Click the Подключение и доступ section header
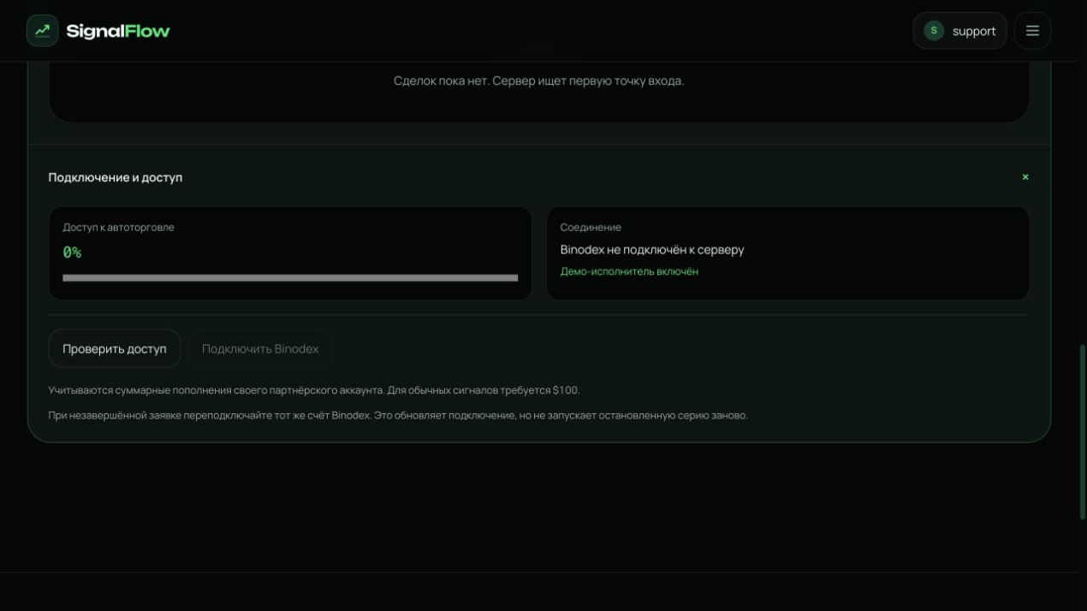1087x611 pixels. click(116, 177)
